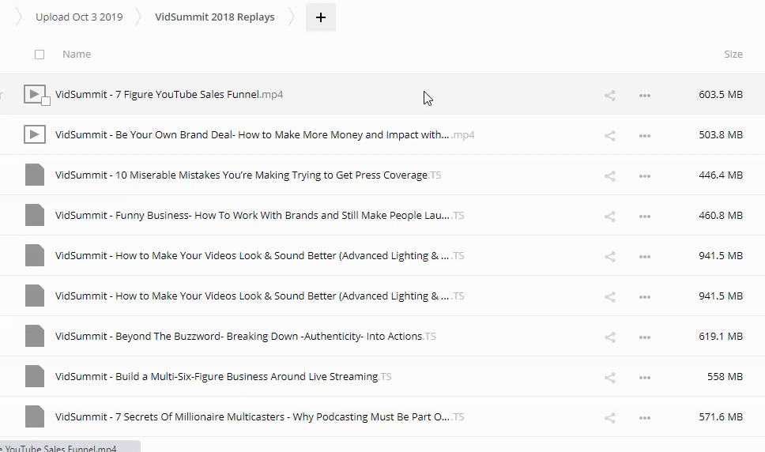
Task: Go to Upload Oct 3 2019 breadcrumb
Action: 79,17
